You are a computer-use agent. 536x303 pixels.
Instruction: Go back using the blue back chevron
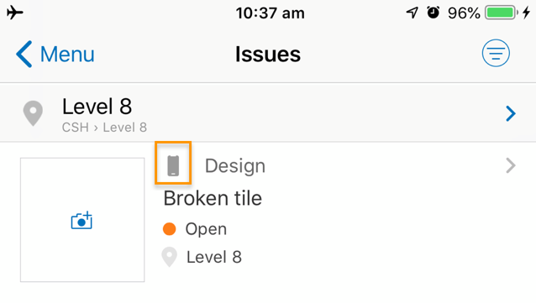[24, 54]
